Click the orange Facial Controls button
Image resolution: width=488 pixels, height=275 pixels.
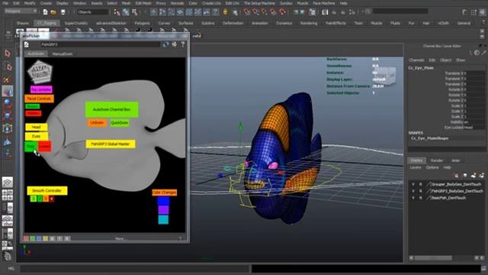pos(39,99)
